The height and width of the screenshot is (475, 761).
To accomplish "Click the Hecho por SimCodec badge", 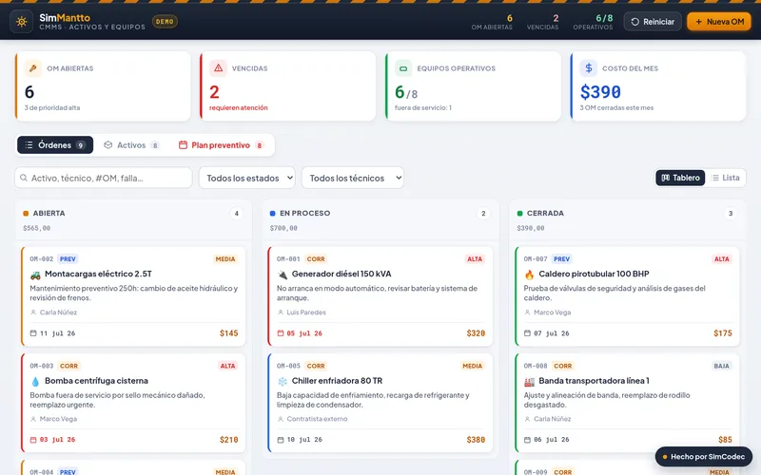I will coord(704,457).
